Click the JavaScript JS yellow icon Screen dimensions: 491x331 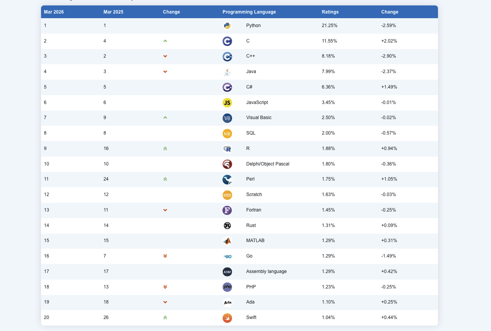[x=228, y=103]
